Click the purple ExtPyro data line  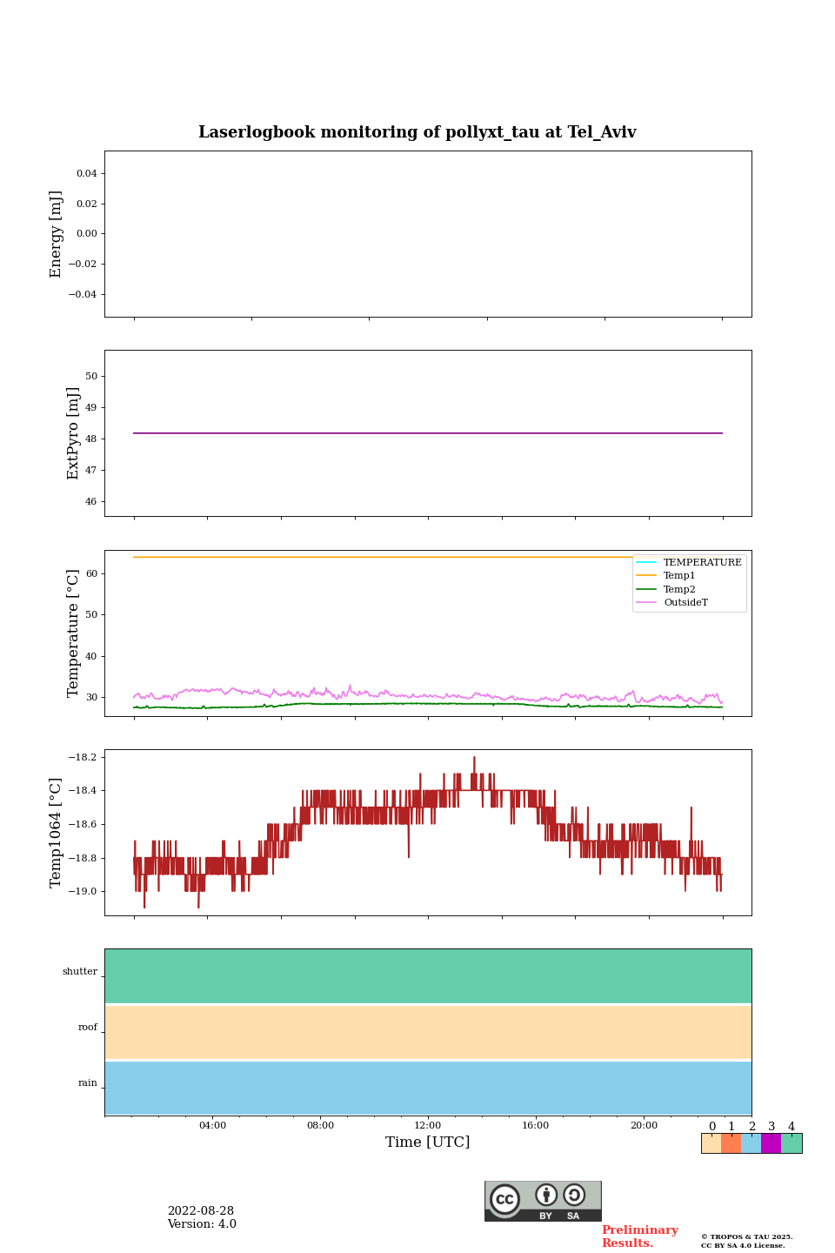point(428,433)
